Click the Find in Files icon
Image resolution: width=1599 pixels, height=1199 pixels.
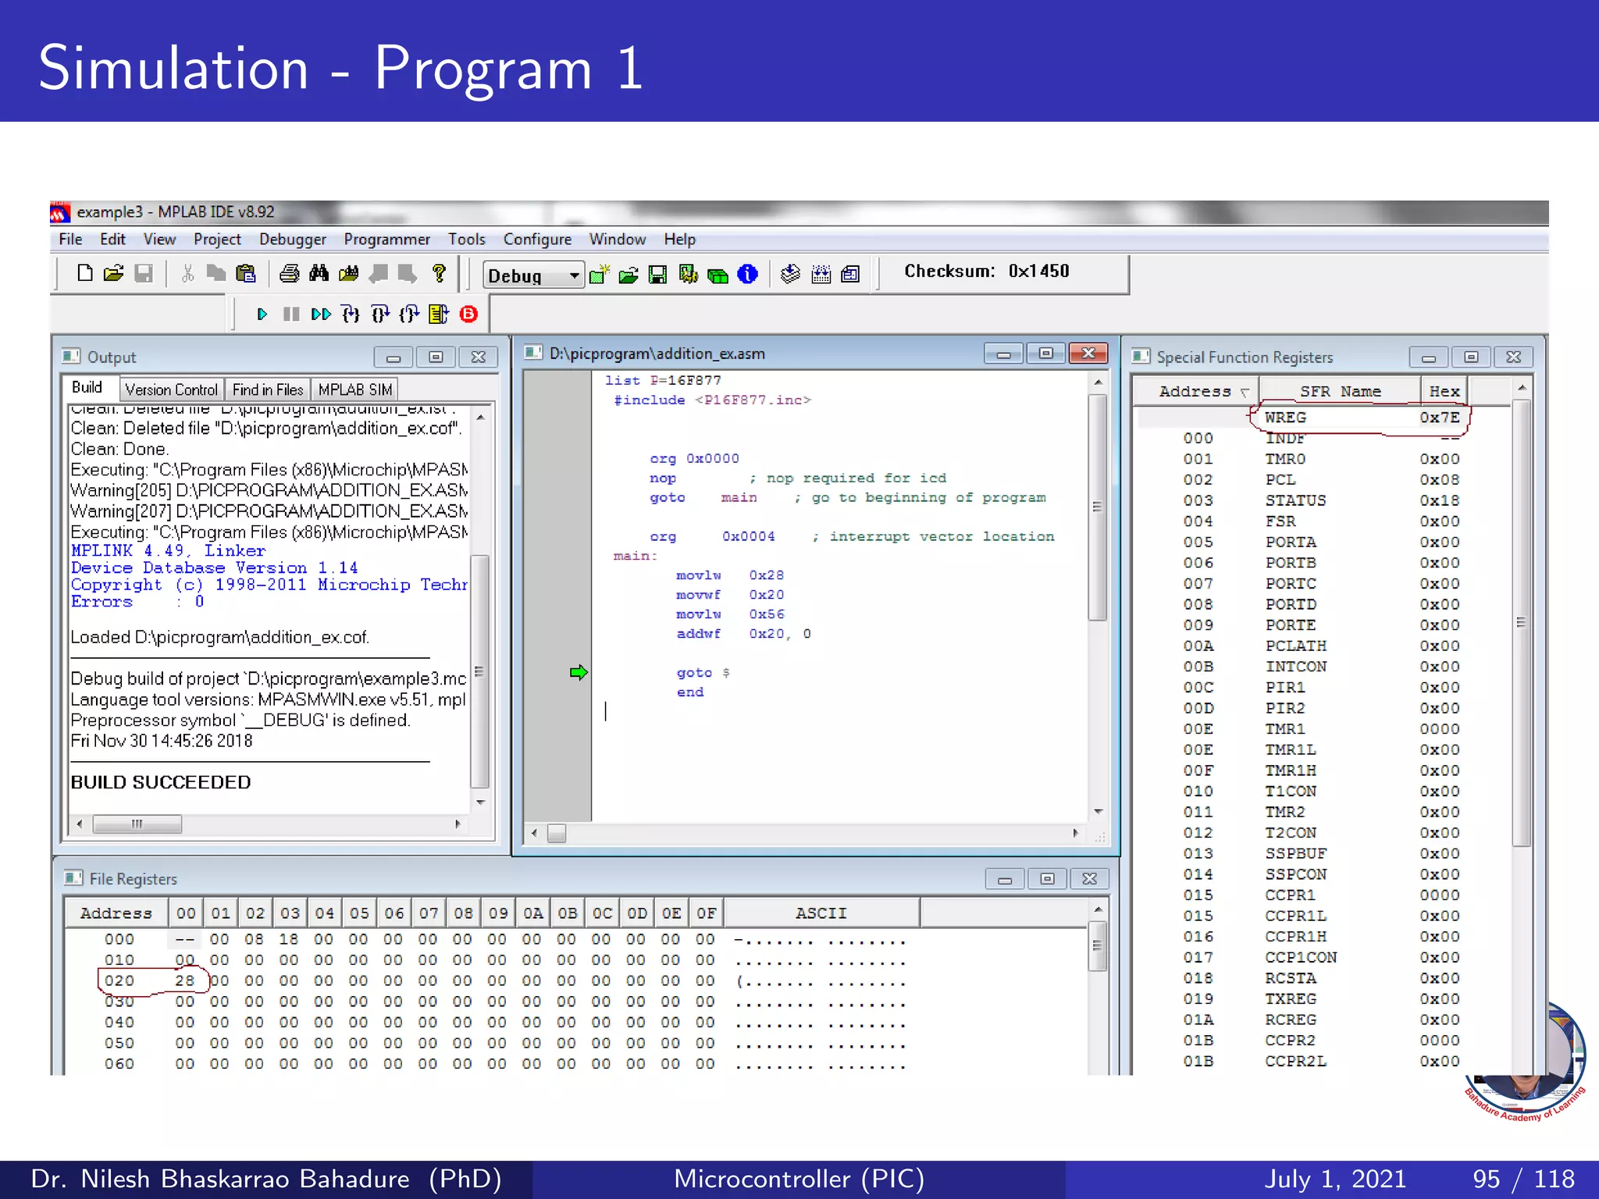pos(349,273)
